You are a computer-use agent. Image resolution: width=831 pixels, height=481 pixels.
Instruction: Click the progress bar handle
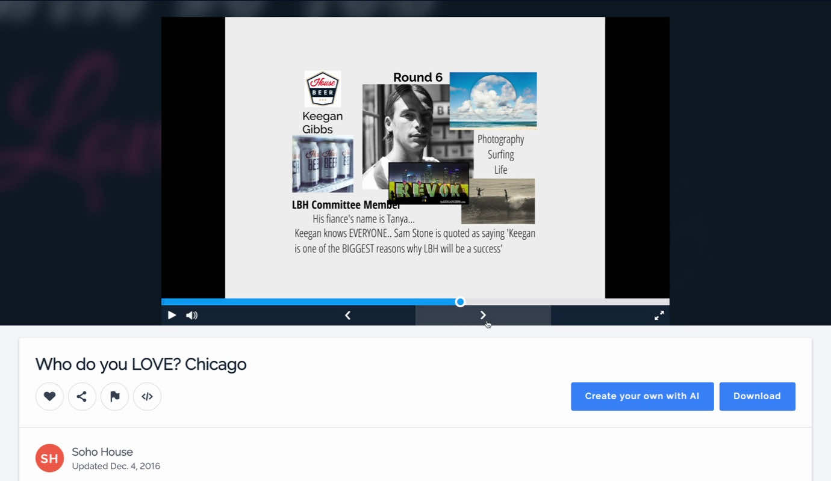pos(460,302)
